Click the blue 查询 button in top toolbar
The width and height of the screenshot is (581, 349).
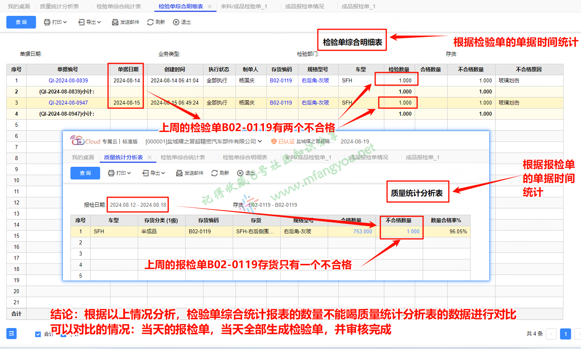point(21,22)
